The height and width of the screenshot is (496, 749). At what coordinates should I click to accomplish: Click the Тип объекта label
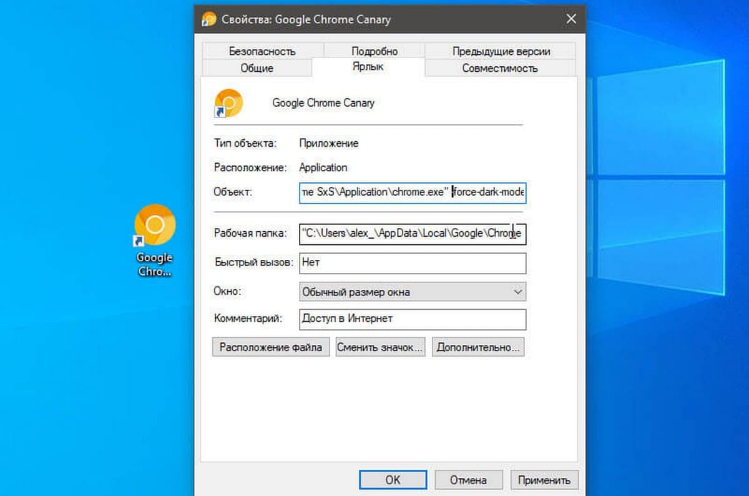245,143
